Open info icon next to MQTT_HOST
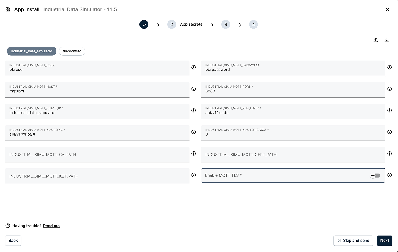The width and height of the screenshot is (398, 252). 194,89
